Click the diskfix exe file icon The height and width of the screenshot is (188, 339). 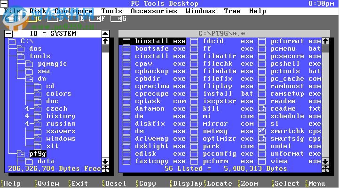click(x=126, y=124)
